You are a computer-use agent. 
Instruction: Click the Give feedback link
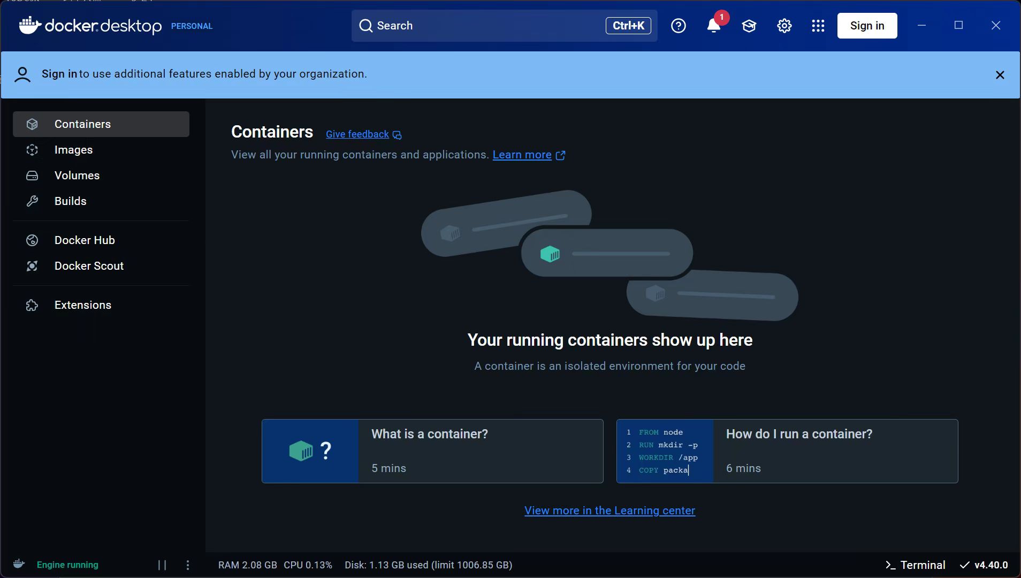tap(357, 134)
